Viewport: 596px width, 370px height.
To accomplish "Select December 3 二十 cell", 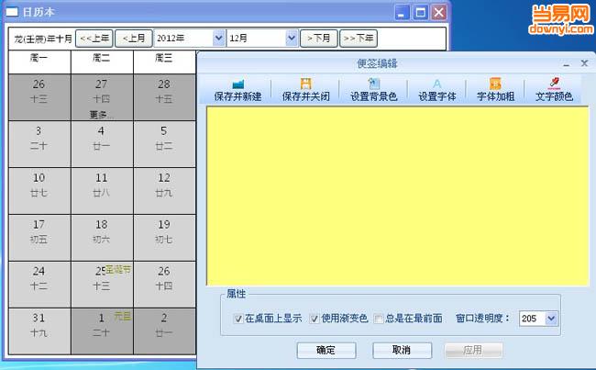I will (x=39, y=144).
